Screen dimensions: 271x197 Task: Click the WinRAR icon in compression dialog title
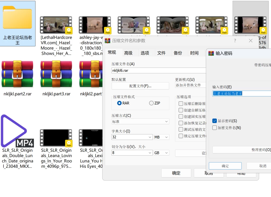[107, 41]
